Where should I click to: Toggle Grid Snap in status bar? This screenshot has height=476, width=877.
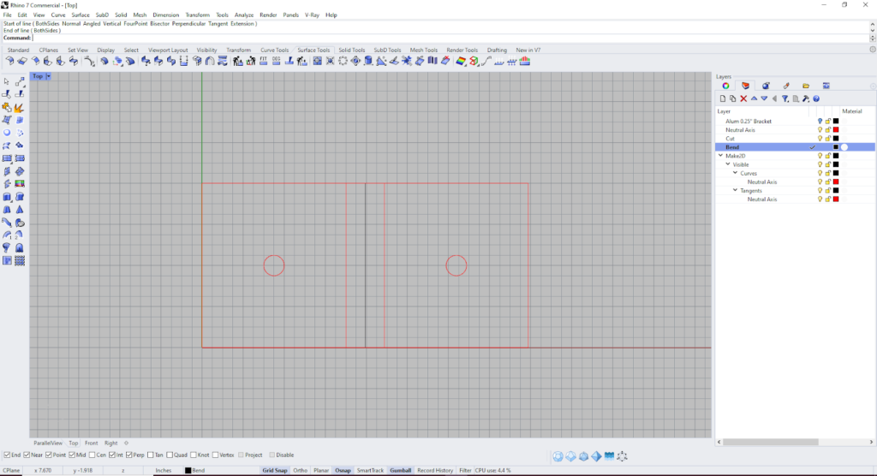click(x=274, y=470)
